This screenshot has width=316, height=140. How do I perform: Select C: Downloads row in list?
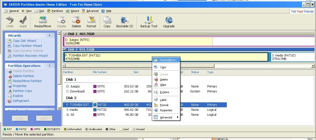[145, 91]
